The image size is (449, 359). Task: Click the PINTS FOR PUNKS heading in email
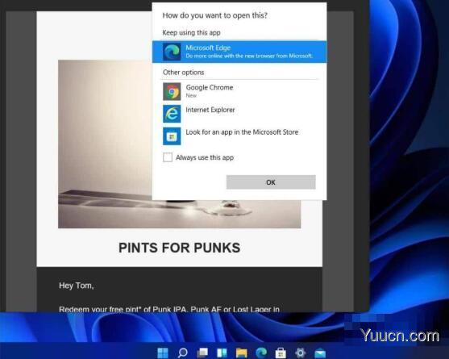pos(180,248)
